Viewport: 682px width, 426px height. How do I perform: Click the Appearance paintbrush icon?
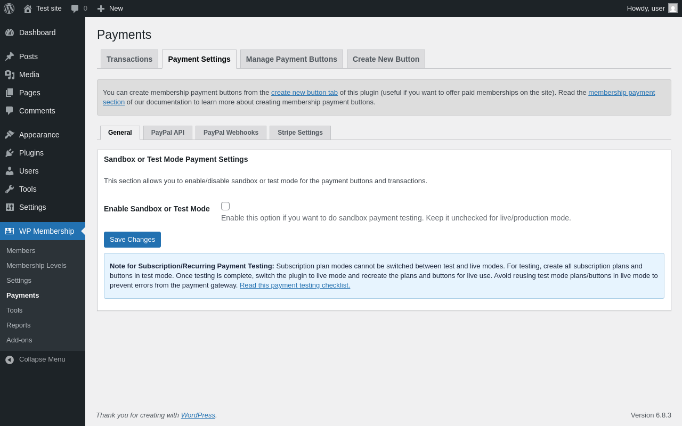(x=10, y=135)
